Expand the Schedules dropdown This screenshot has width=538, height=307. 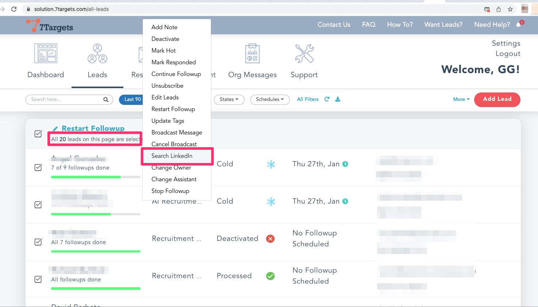click(x=270, y=99)
